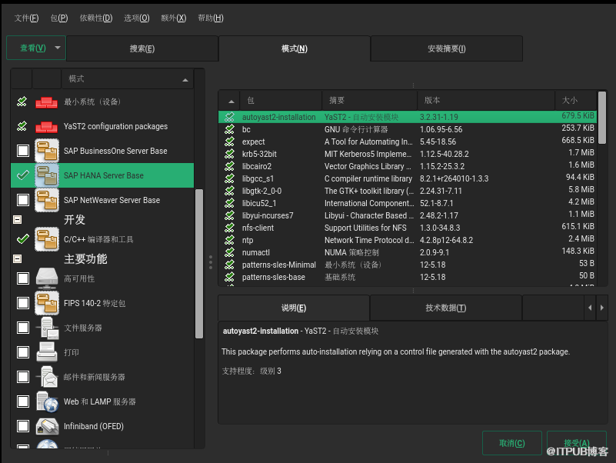Click the SAP BusinessOne Server Base pattern icon
The width and height of the screenshot is (616, 463).
pyautogui.click(x=47, y=151)
